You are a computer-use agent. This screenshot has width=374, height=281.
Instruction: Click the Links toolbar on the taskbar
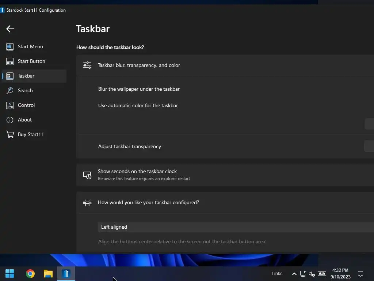[x=277, y=274]
